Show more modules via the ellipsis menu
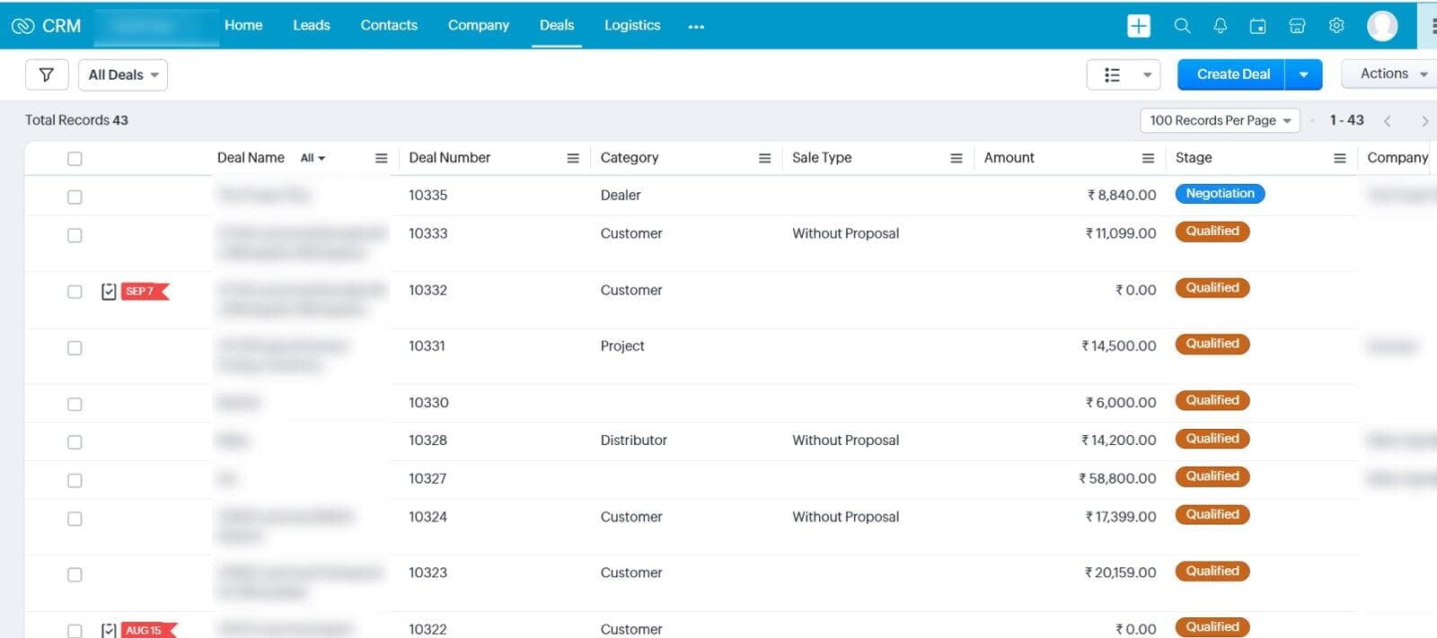Image resolution: width=1437 pixels, height=638 pixels. pyautogui.click(x=696, y=26)
